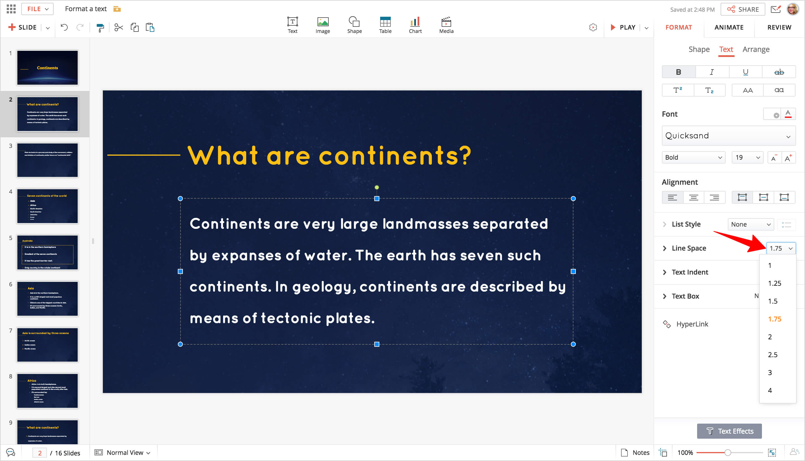
Task: Switch to the ANIMATE tab
Action: (x=729, y=28)
